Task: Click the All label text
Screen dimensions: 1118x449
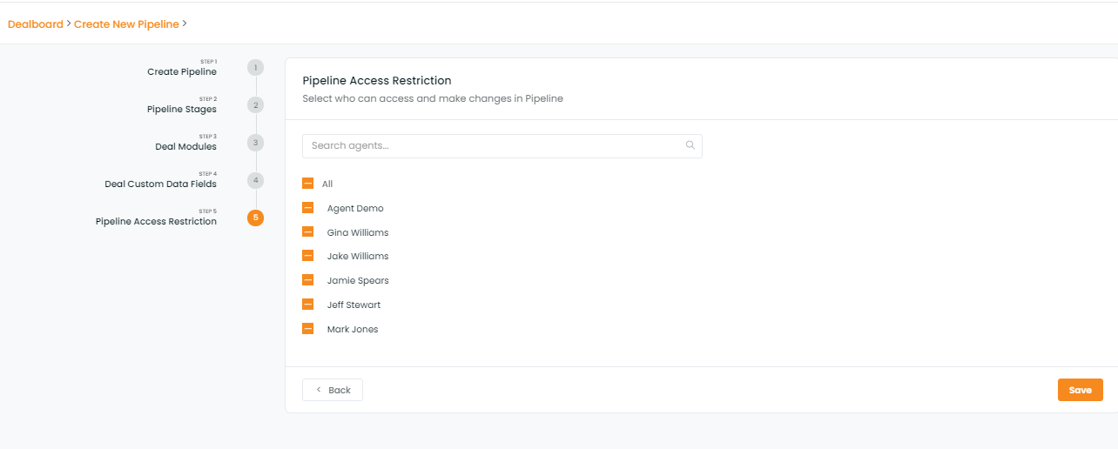Action: point(327,184)
